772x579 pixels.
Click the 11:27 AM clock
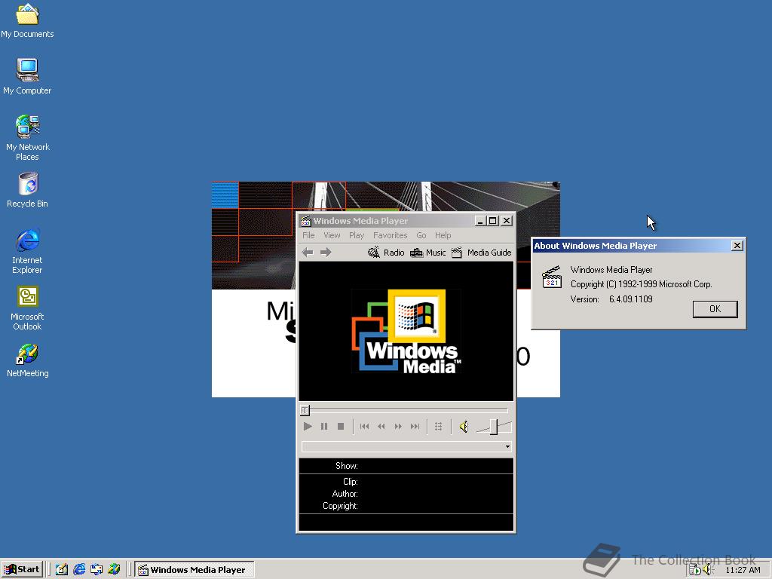743,570
